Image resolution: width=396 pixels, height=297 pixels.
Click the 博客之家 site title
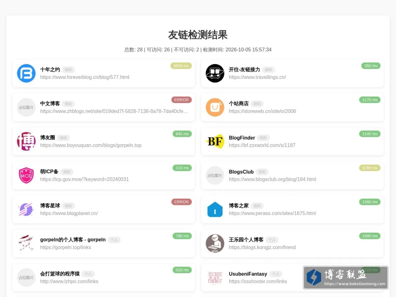[239, 206]
